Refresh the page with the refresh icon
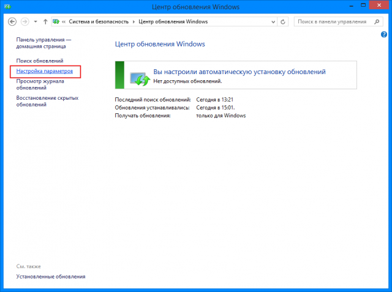The image size is (392, 292). [283, 21]
